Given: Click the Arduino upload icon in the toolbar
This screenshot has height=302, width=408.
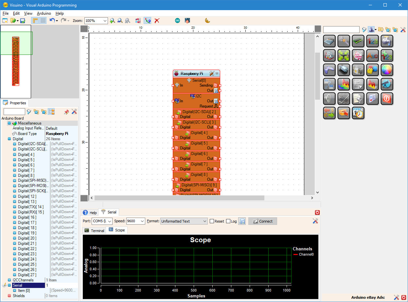Looking at the screenshot, I should [187, 20].
